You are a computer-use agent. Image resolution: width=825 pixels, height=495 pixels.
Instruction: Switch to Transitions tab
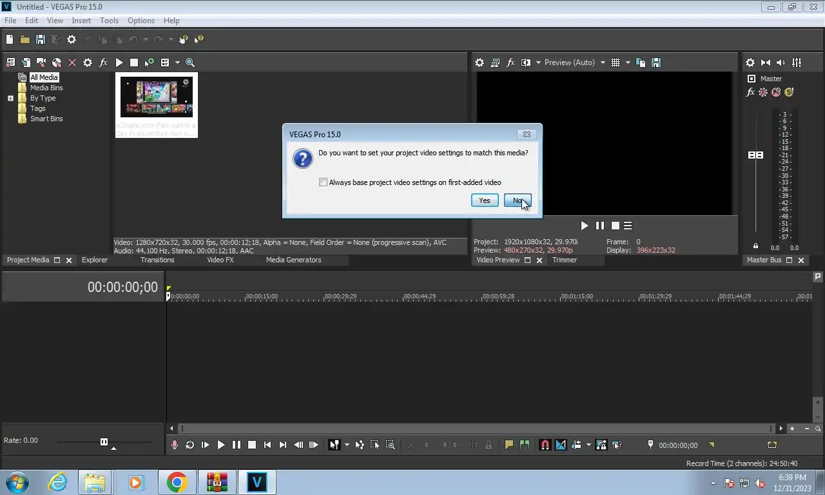click(157, 260)
